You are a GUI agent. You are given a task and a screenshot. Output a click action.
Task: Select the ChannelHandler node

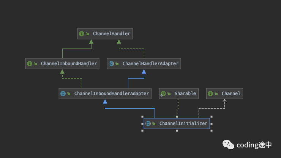(x=105, y=34)
